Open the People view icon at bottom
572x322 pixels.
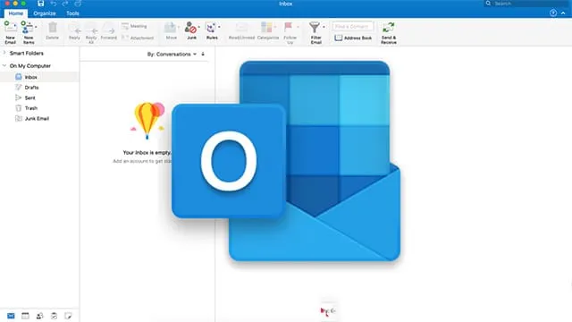(x=39, y=316)
